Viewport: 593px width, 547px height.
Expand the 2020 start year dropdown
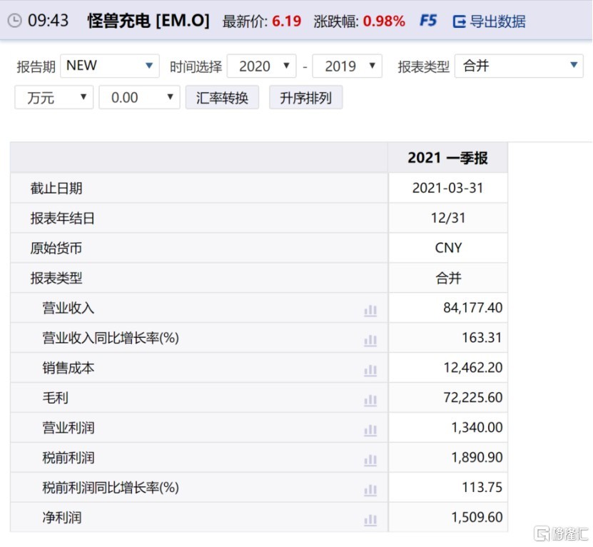[261, 66]
